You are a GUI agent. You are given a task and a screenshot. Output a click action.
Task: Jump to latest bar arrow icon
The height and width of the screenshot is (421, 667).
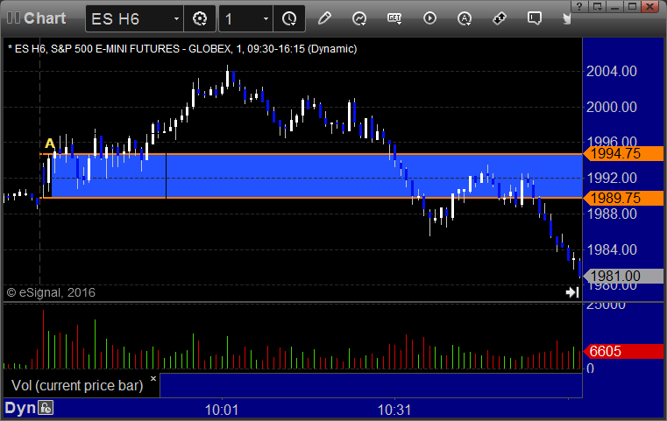point(572,292)
